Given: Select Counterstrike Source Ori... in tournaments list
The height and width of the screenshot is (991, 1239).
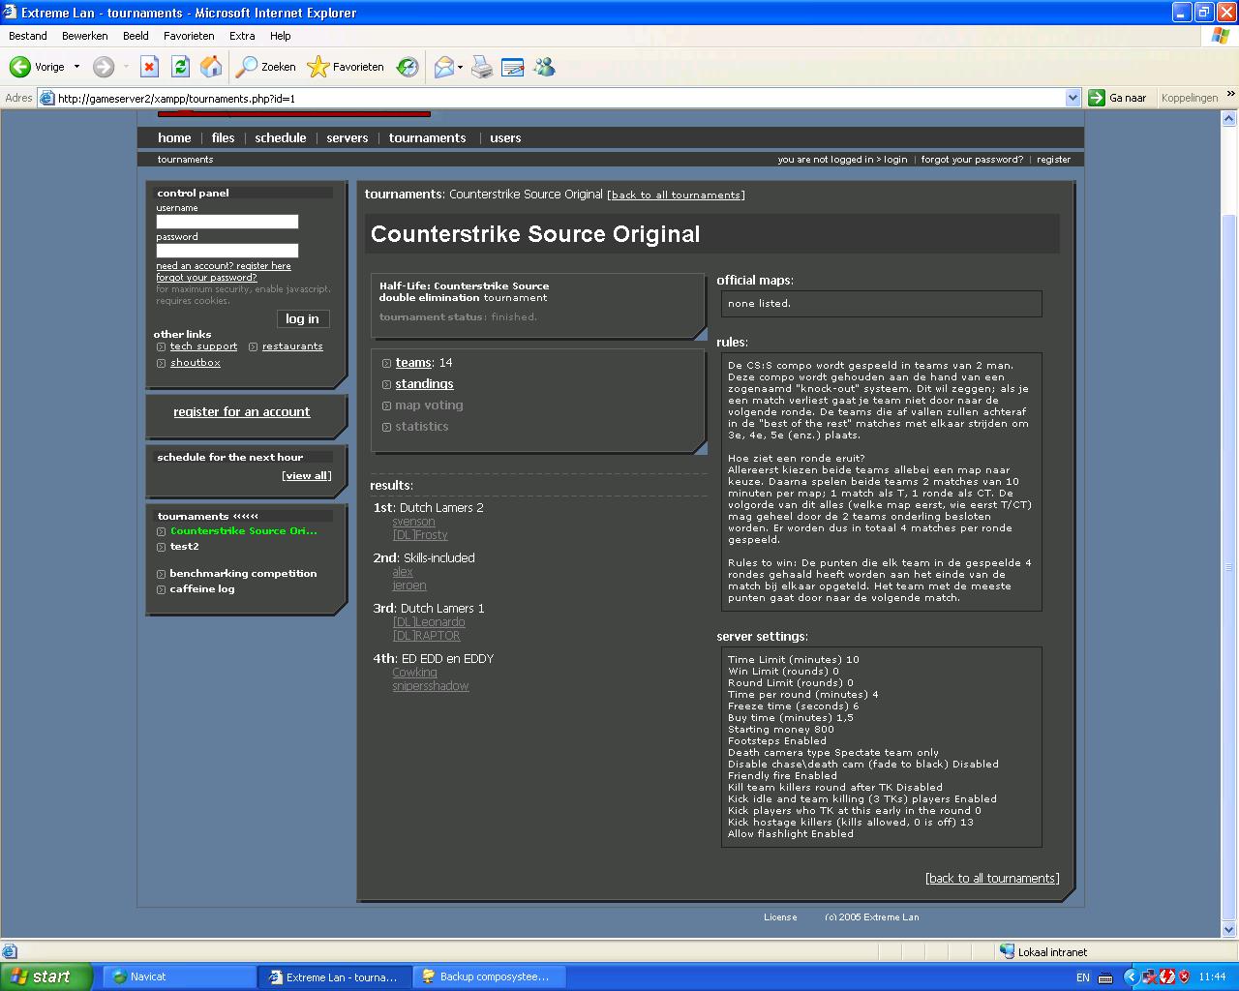Looking at the screenshot, I should point(244,531).
